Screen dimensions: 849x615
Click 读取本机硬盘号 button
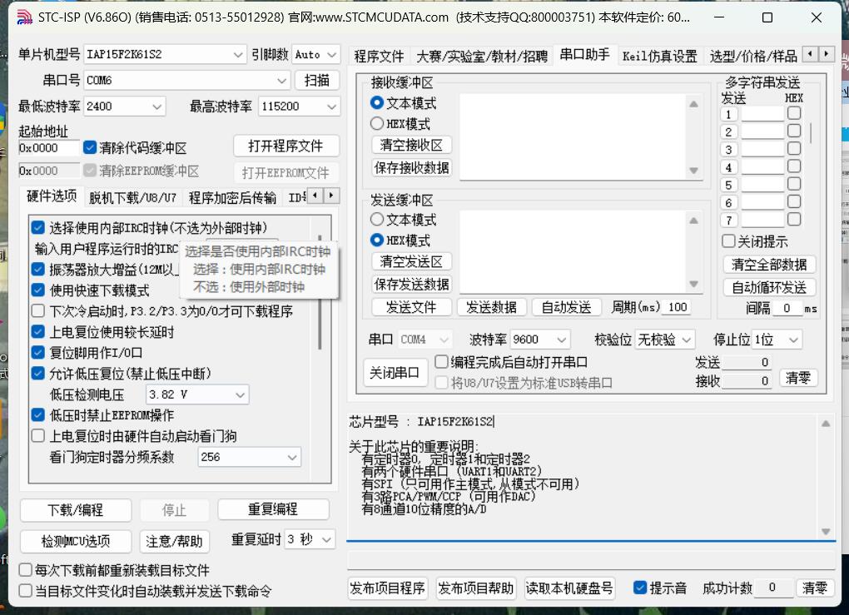point(569,588)
